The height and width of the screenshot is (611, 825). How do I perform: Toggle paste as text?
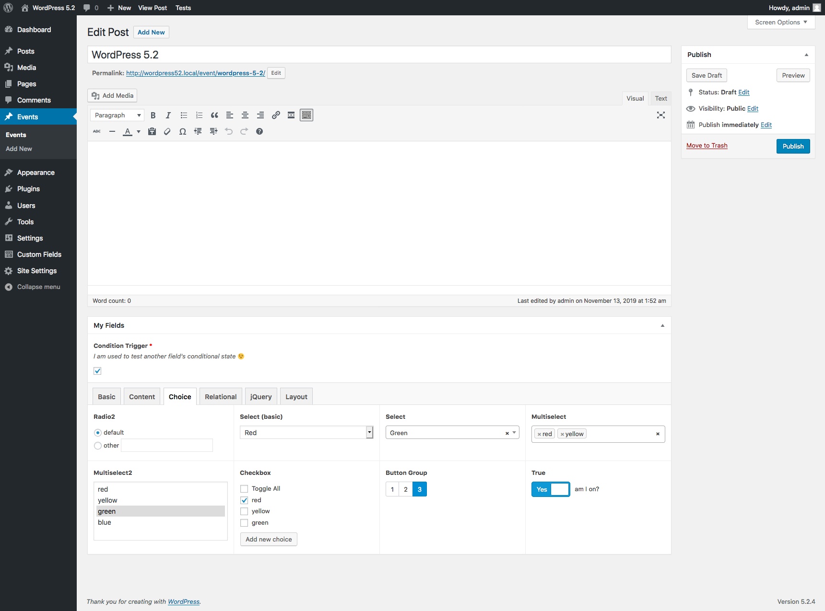pyautogui.click(x=152, y=131)
